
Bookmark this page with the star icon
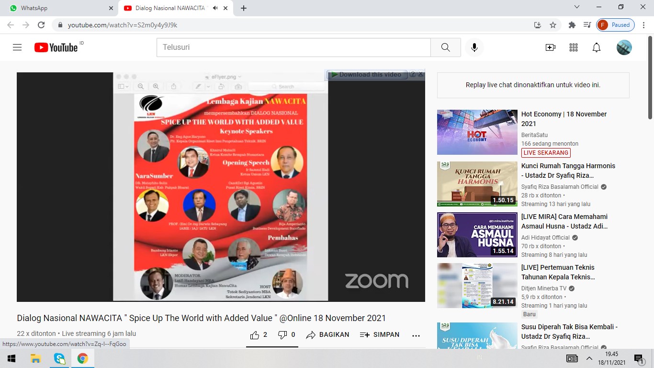(x=553, y=25)
